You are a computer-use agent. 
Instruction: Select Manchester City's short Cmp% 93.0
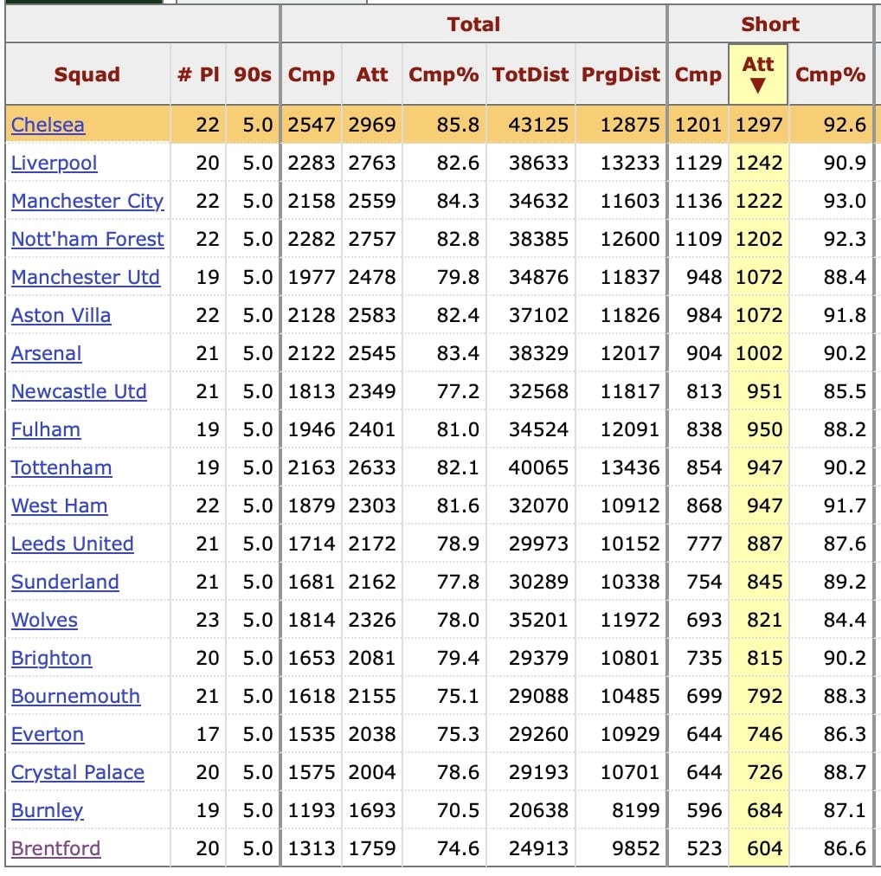[845, 201]
